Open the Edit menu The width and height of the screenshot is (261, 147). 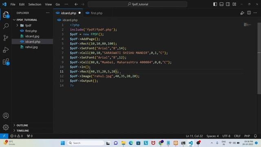point(22,4)
